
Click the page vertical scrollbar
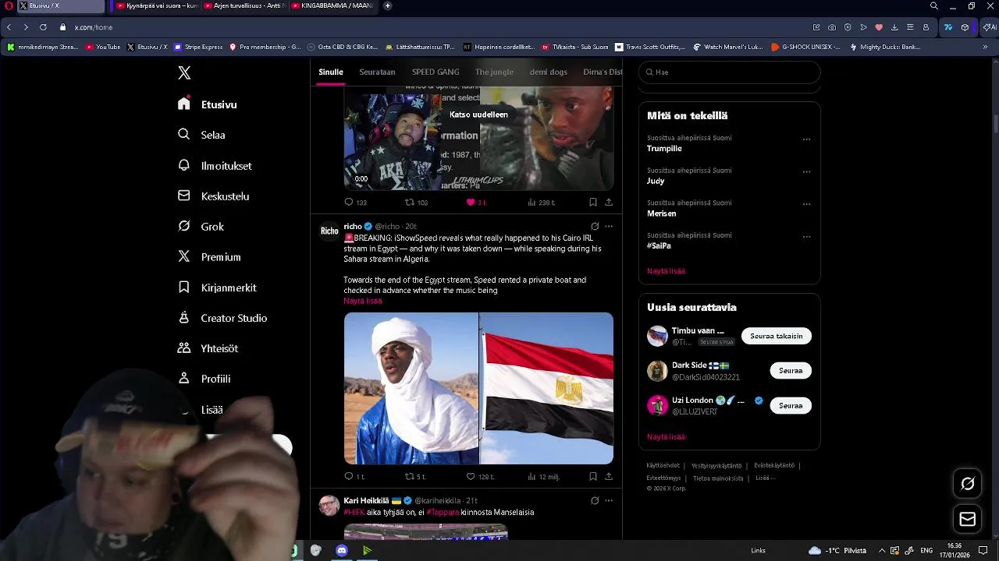tap(995, 125)
